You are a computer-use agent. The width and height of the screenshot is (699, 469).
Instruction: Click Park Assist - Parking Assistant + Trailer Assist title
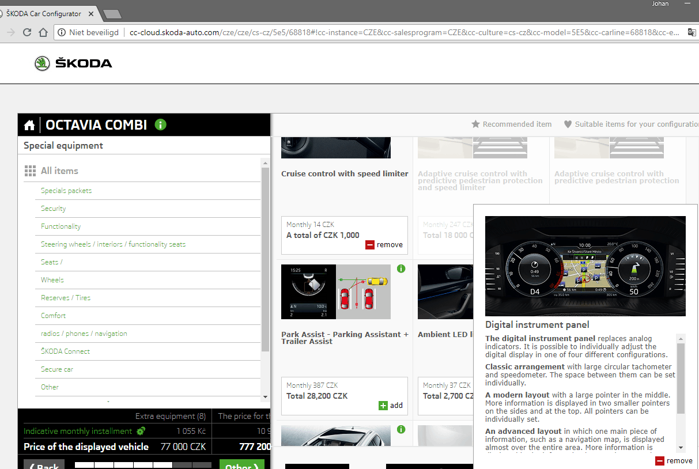(345, 338)
